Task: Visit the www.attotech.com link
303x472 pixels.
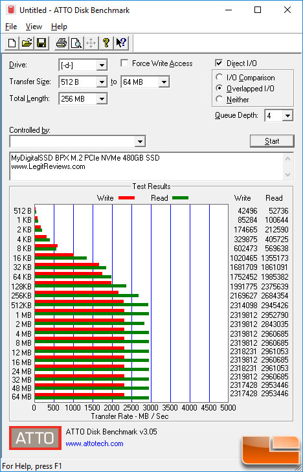Action: (x=95, y=444)
